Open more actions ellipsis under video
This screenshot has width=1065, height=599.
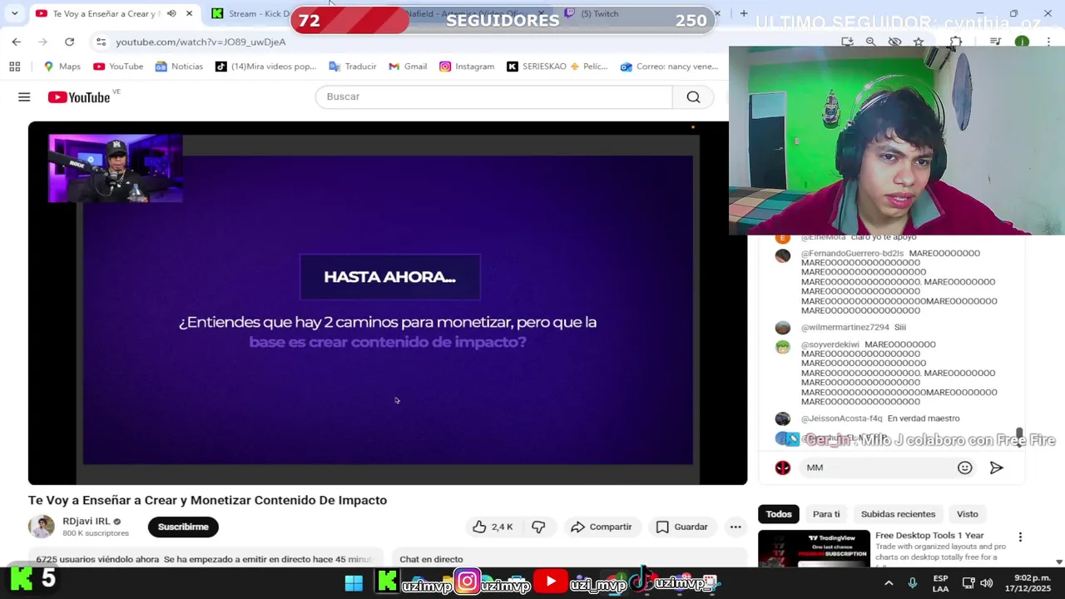click(736, 527)
